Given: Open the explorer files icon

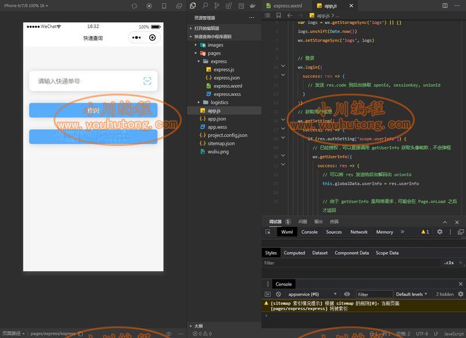Looking at the screenshot, I should pyautogui.click(x=193, y=6).
